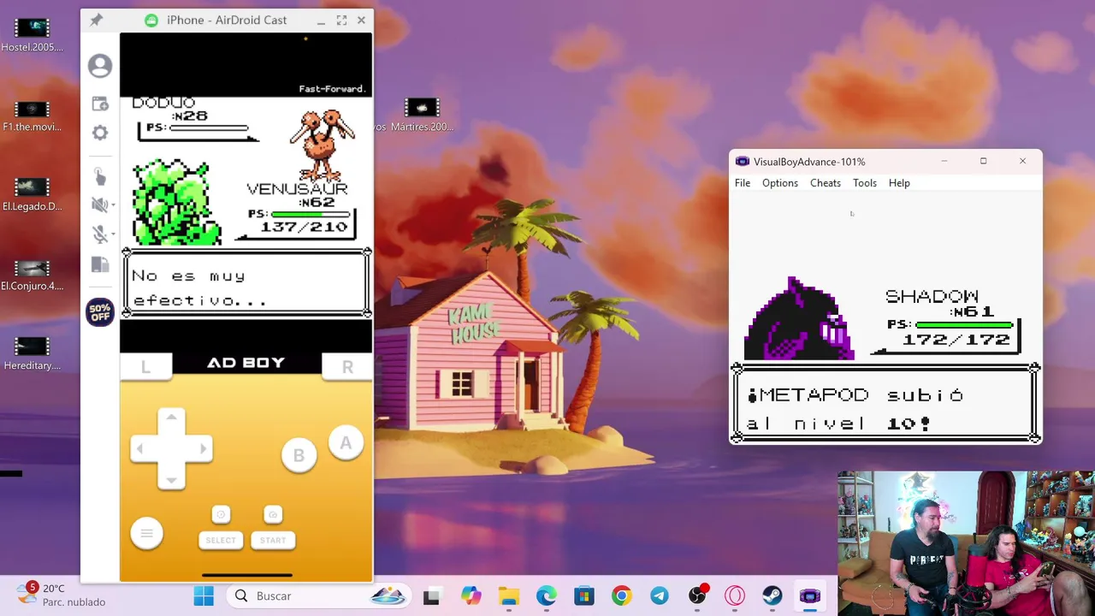Tap D-pad up arrow

(171, 418)
